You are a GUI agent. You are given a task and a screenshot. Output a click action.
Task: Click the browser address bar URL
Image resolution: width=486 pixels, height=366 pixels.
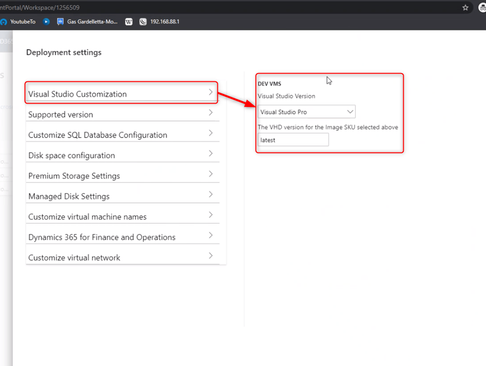(44, 7)
